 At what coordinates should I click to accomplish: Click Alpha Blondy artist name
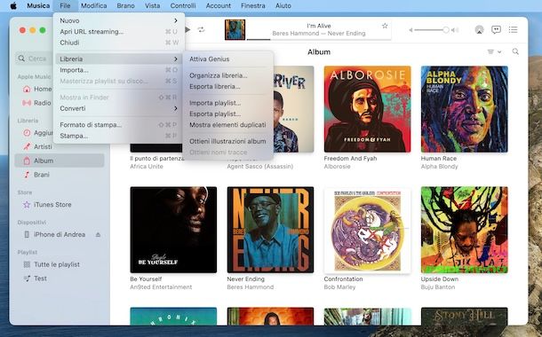(439, 167)
